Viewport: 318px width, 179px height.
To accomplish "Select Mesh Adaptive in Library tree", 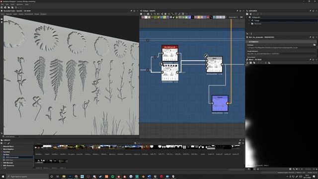I will point(8,149).
